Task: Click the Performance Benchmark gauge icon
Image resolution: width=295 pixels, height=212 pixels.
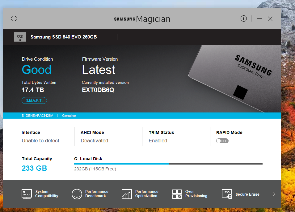Action: point(77,194)
